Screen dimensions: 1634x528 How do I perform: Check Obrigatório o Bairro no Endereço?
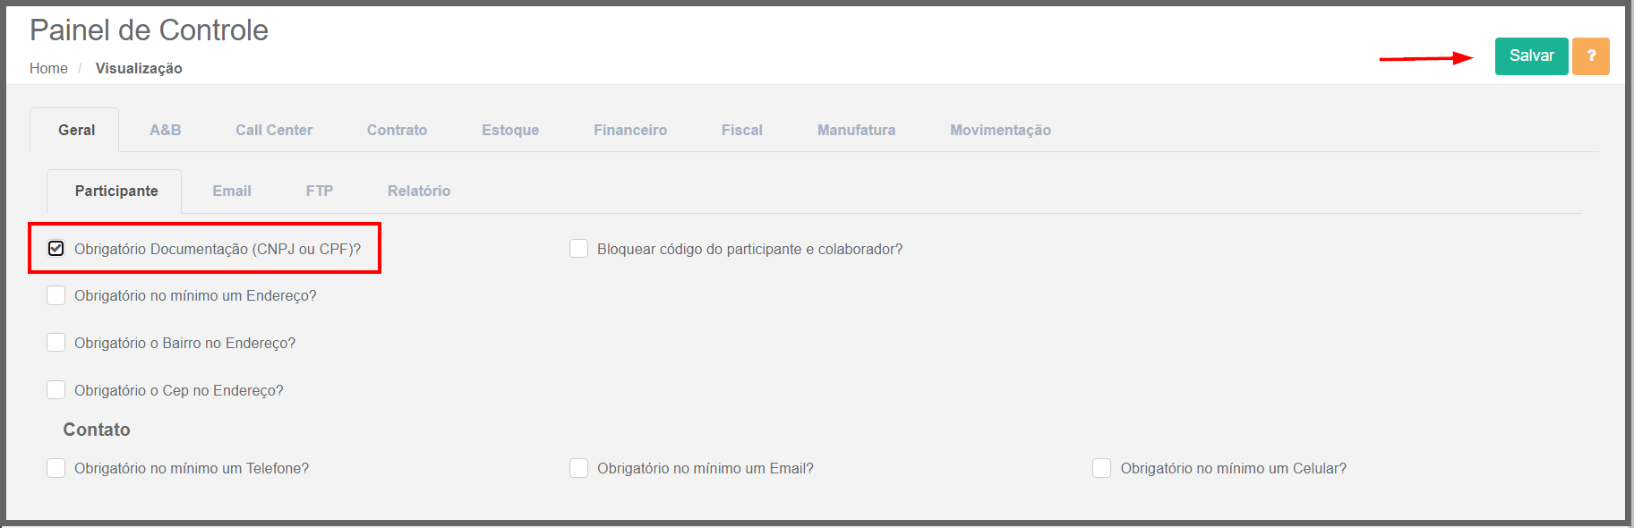point(56,343)
